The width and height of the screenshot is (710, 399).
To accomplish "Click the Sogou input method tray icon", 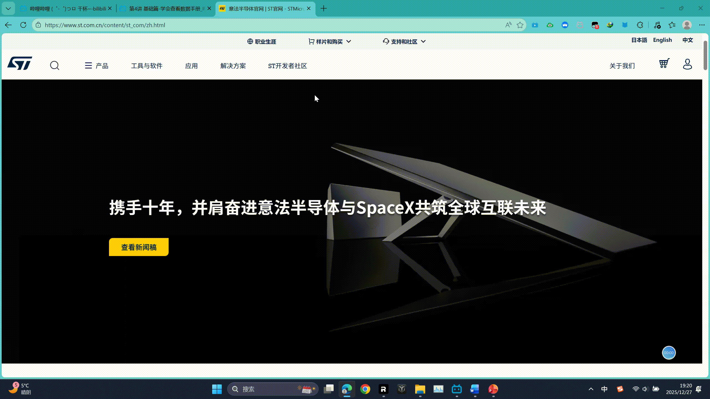I will [x=620, y=389].
